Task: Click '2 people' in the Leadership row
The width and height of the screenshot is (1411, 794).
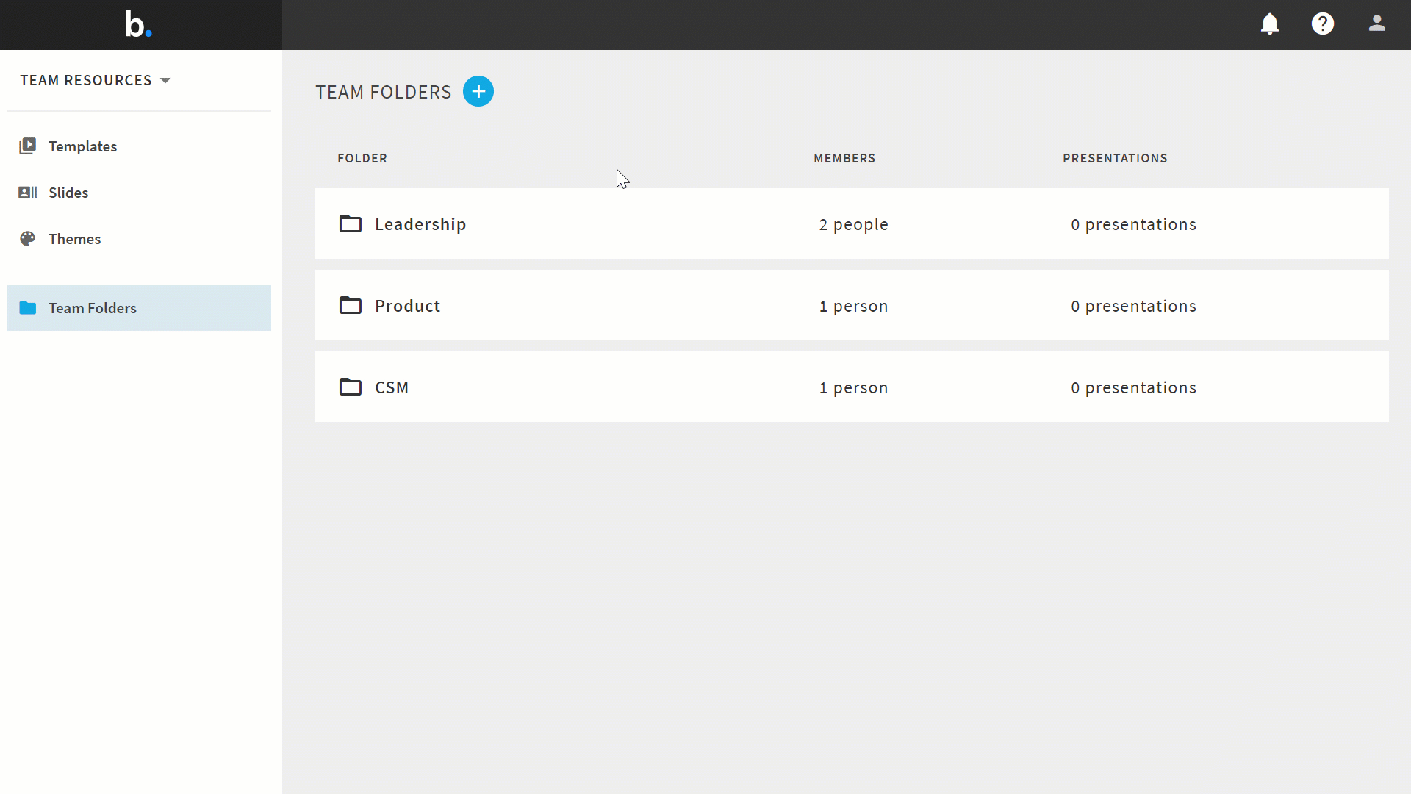Action: (x=854, y=224)
